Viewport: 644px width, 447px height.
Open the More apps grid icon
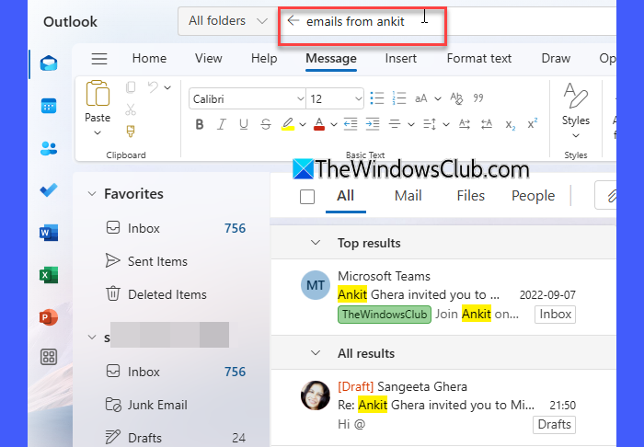click(49, 357)
